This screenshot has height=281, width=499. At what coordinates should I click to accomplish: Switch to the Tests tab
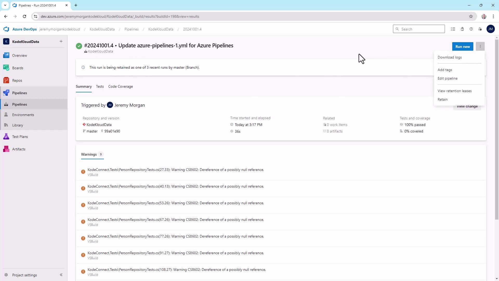click(x=100, y=86)
